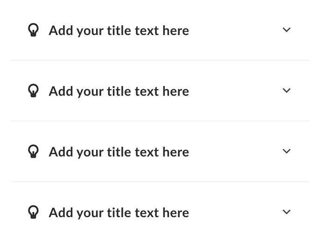Select the second "Add your title text here" heading
This screenshot has width=322, height=241.
(x=119, y=92)
